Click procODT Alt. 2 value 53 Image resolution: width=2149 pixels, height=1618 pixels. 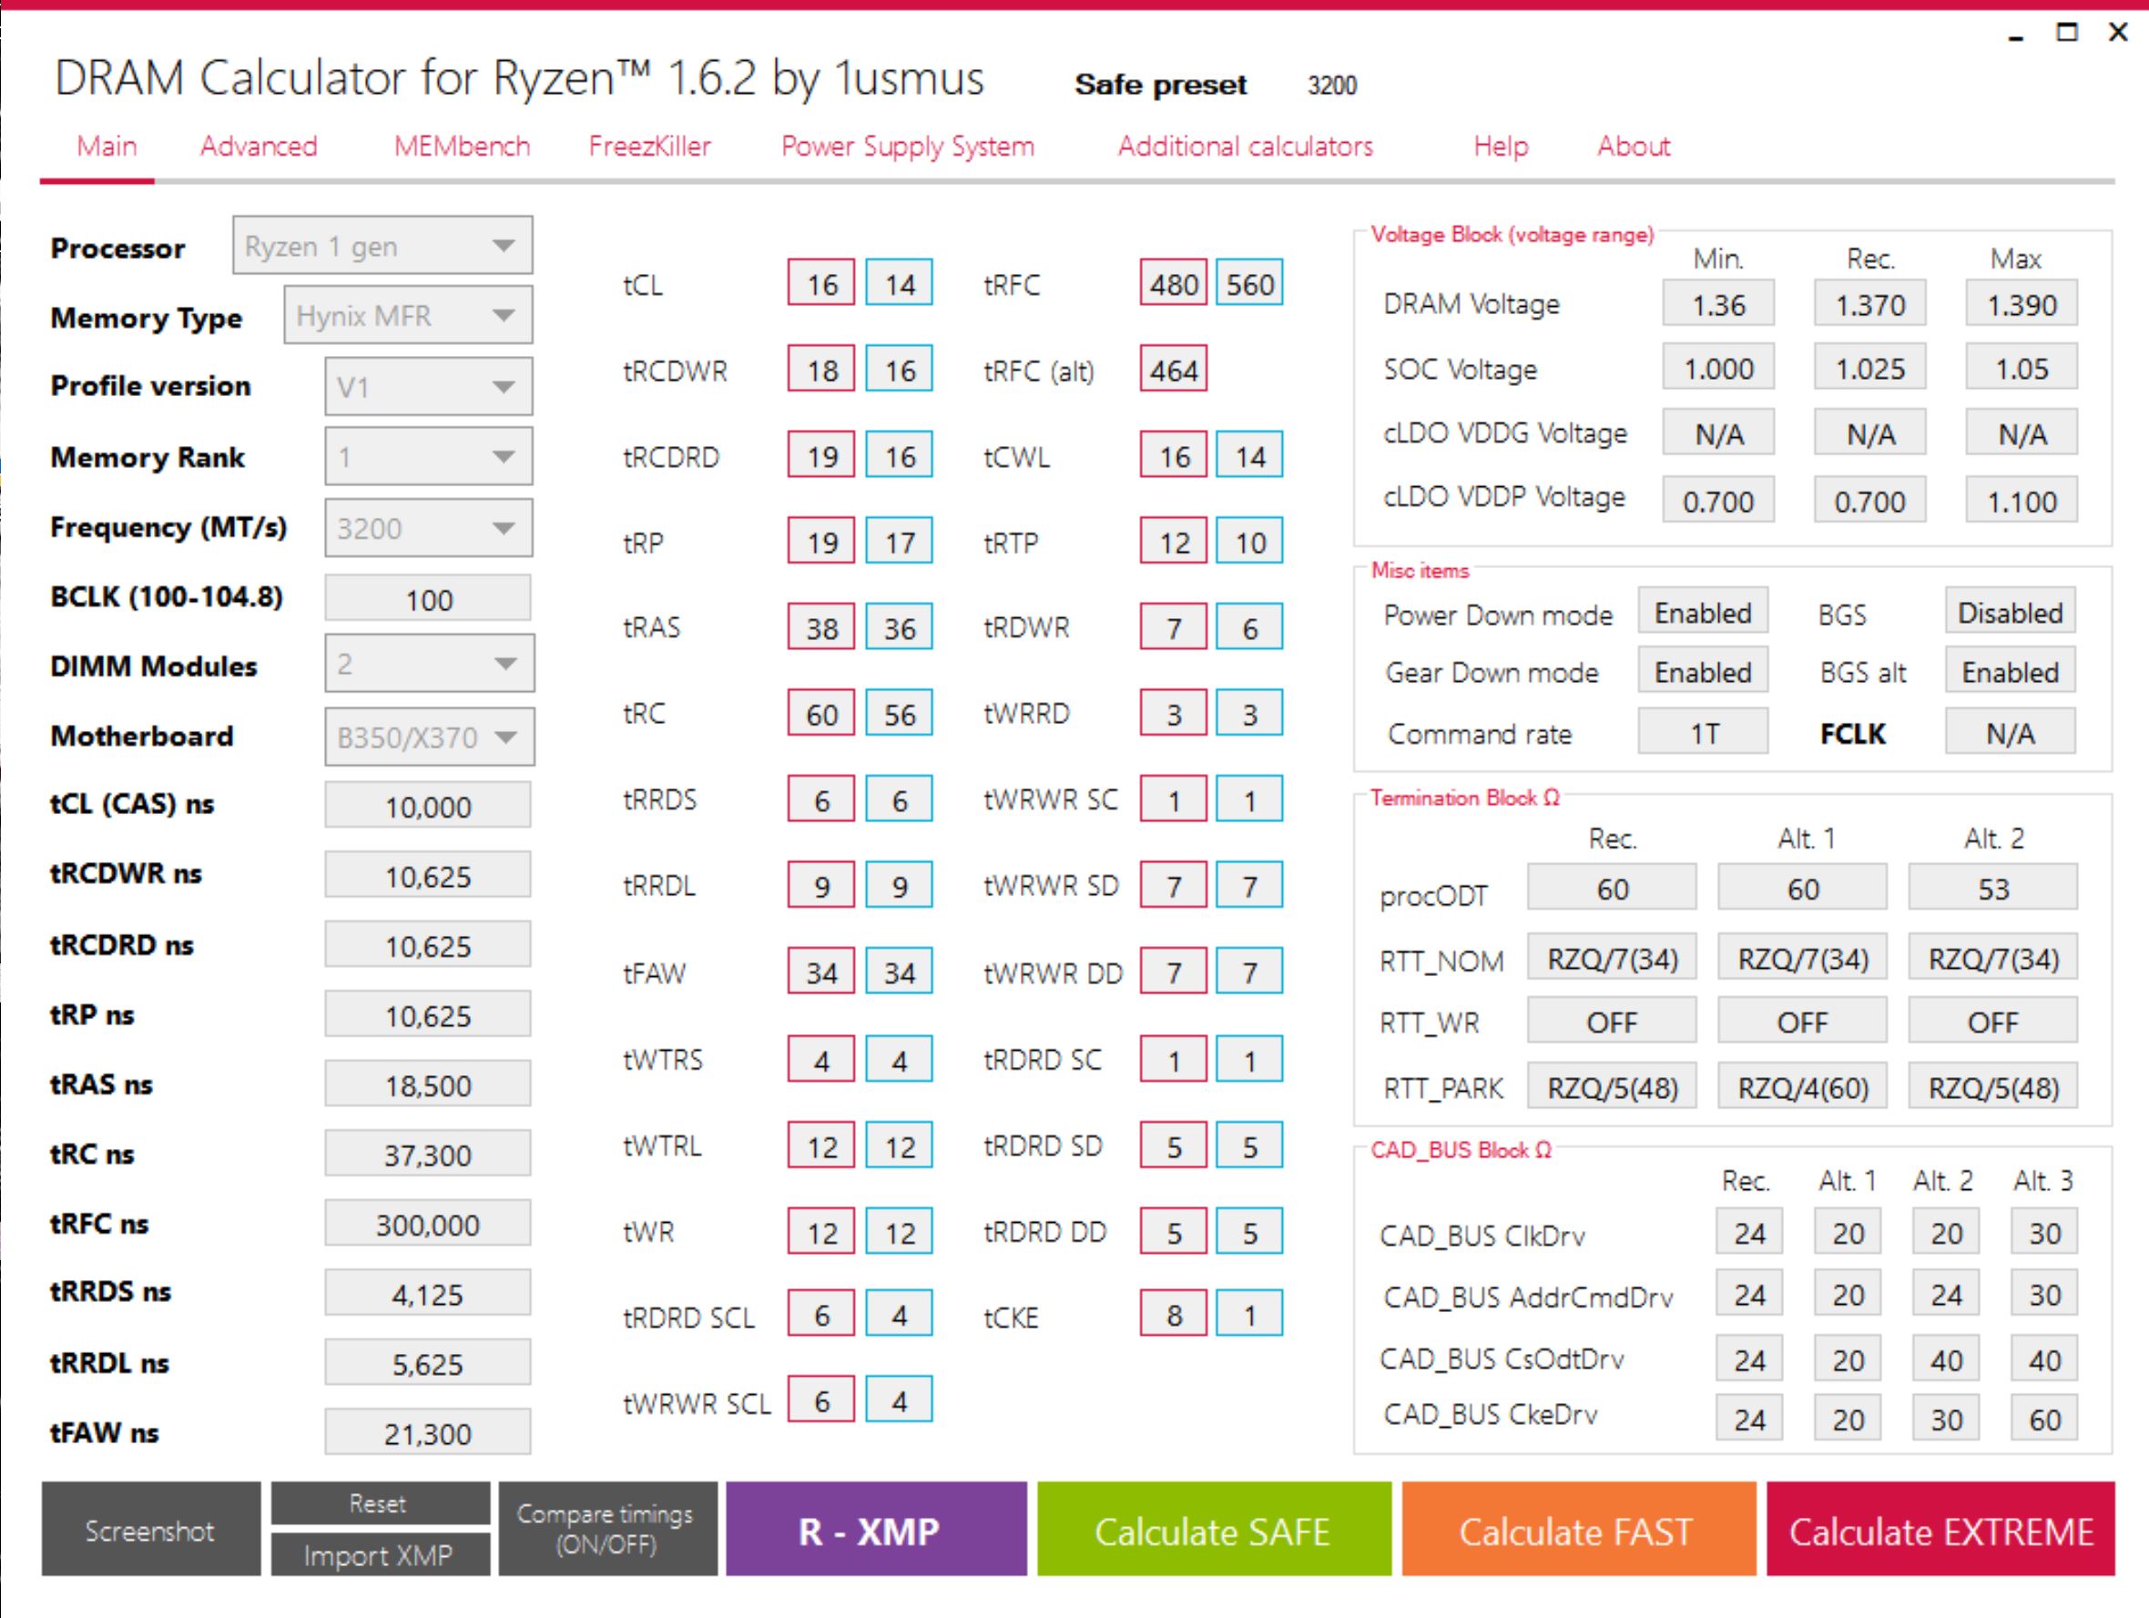[1992, 888]
